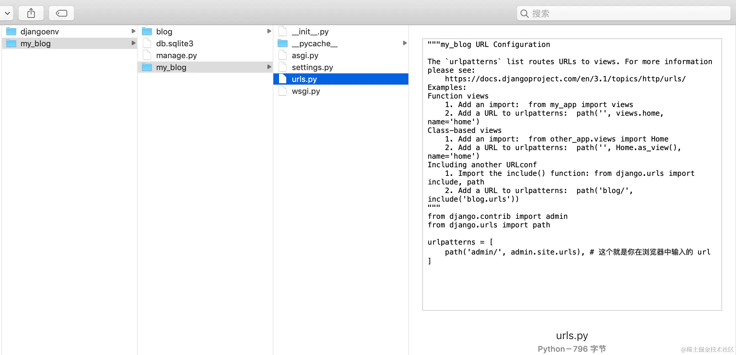
Task: Click the asgi.py file name
Action: click(x=305, y=56)
